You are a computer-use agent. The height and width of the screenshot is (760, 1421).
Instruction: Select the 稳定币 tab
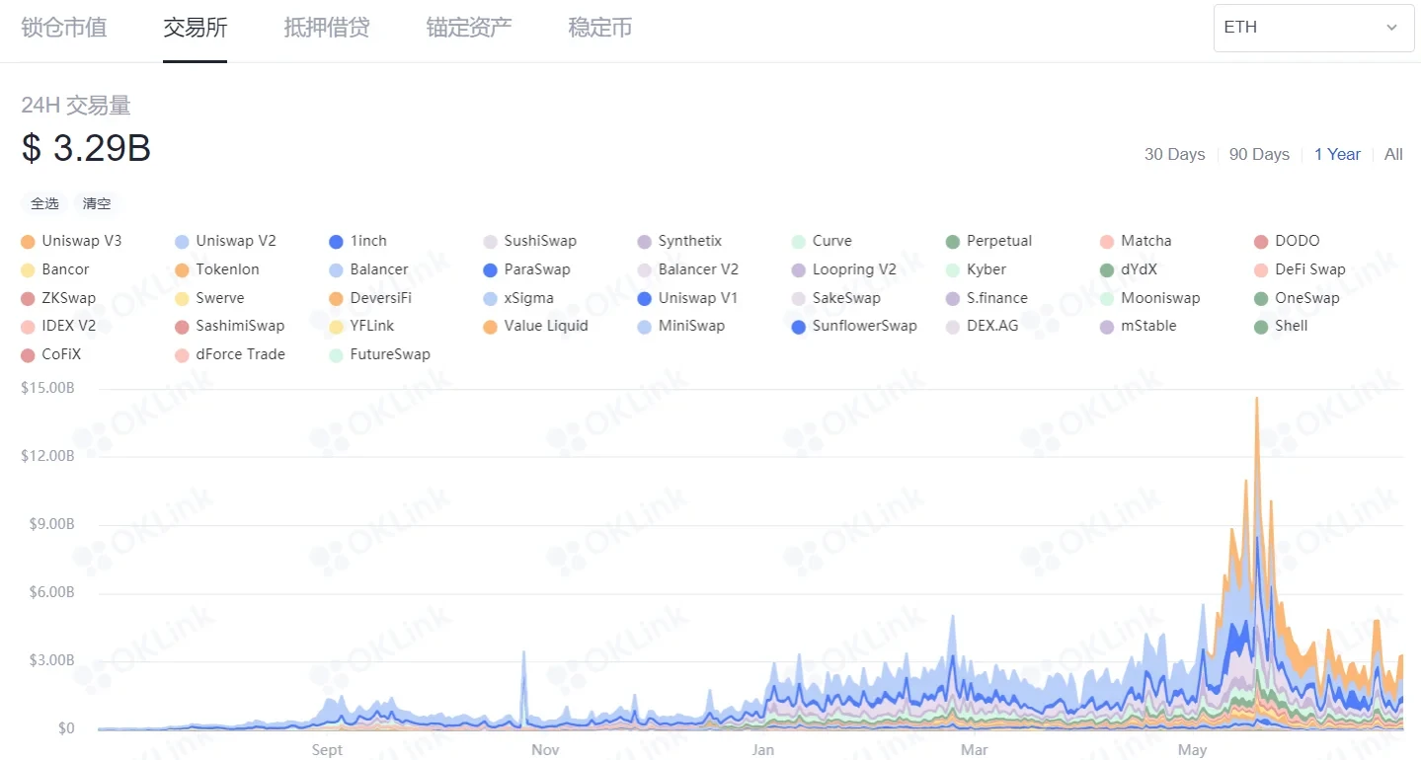(599, 28)
